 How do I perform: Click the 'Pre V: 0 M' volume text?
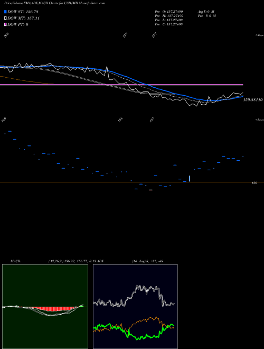(207, 16)
